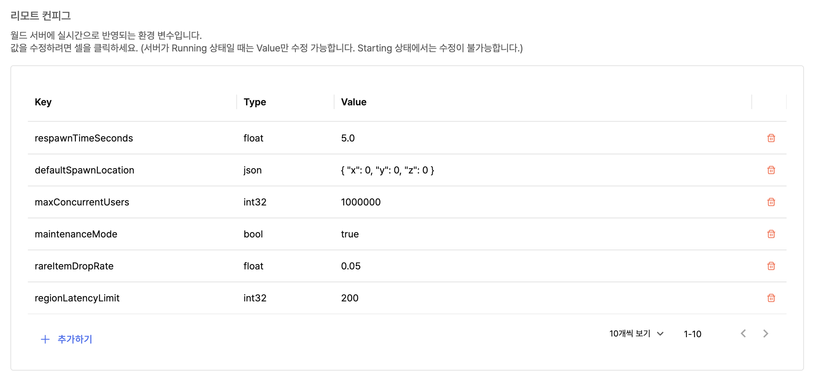Delete the respawnTimeSeconds row
The height and width of the screenshot is (381, 813).
(771, 138)
